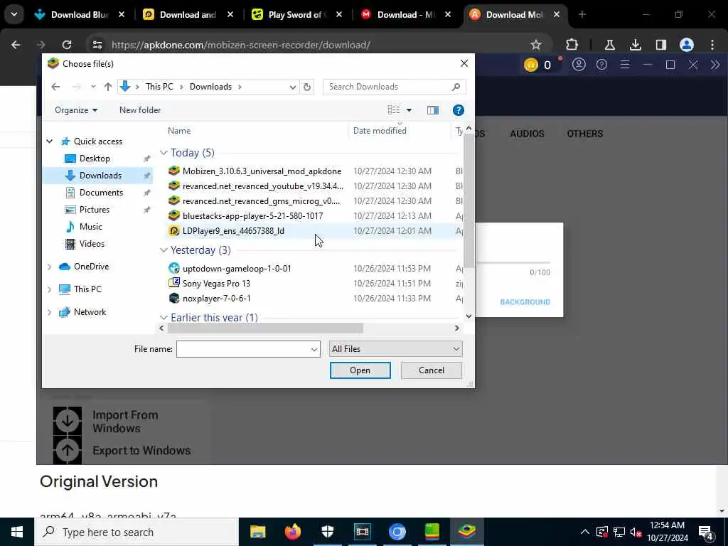This screenshot has width=728, height=546.
Task: Click down arrow of vertical scrollbar
Action: (469, 316)
